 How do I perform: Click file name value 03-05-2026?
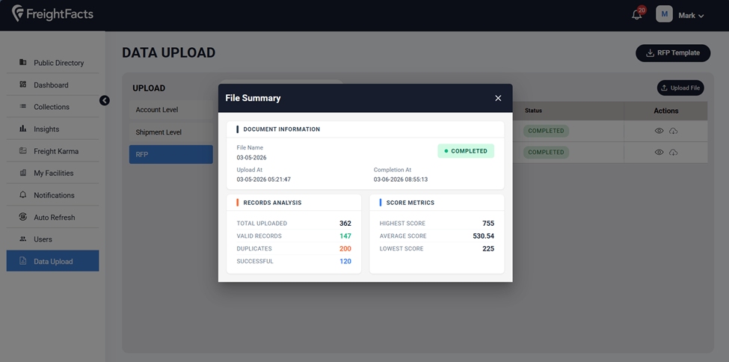point(251,157)
